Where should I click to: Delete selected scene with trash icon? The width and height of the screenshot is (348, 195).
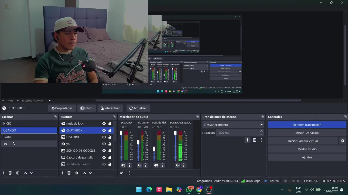click(10, 173)
